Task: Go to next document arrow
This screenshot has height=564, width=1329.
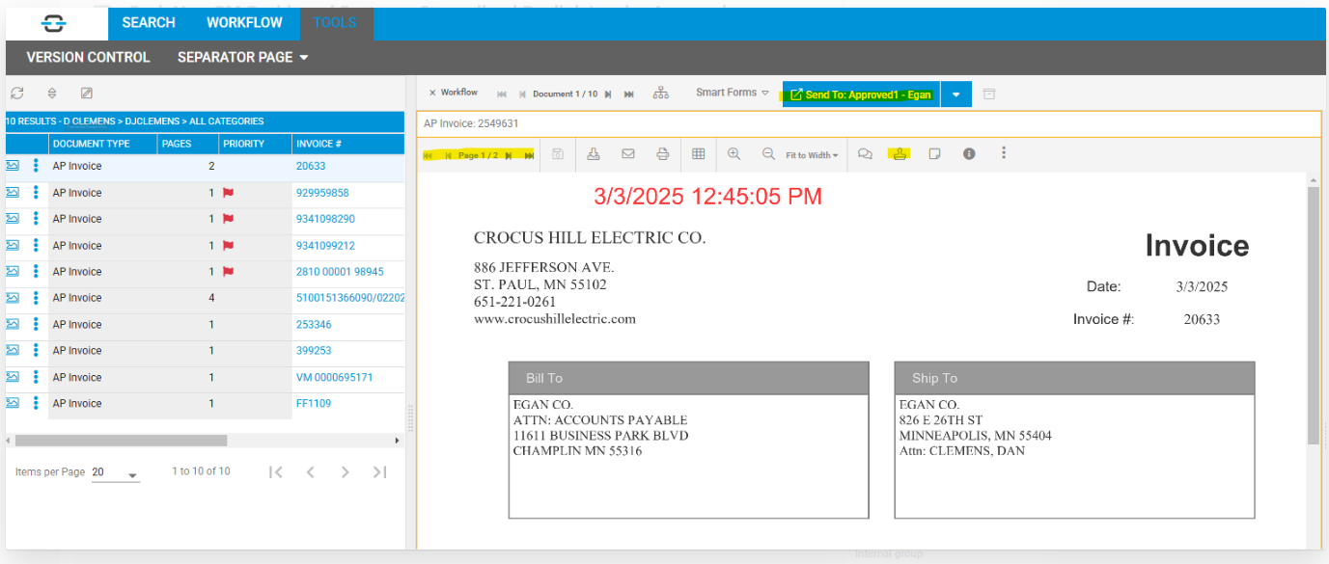Action: point(608,94)
